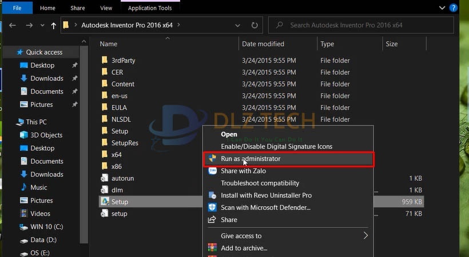Click Autodesk Inventor Pro 2016 x64 breadcrumb

127,25
